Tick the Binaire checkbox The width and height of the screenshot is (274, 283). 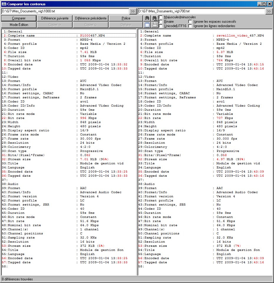pos(161,22)
